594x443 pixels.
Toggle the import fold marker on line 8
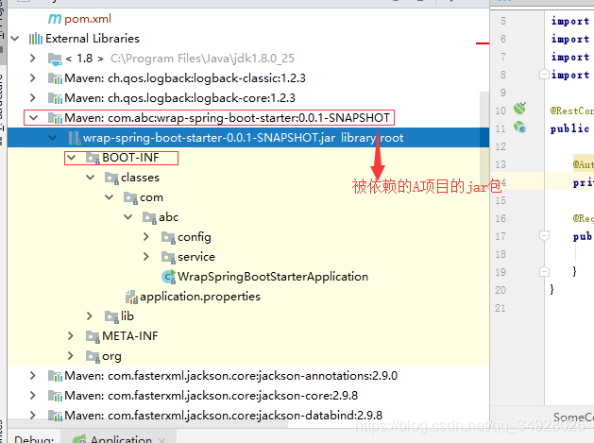[544, 75]
